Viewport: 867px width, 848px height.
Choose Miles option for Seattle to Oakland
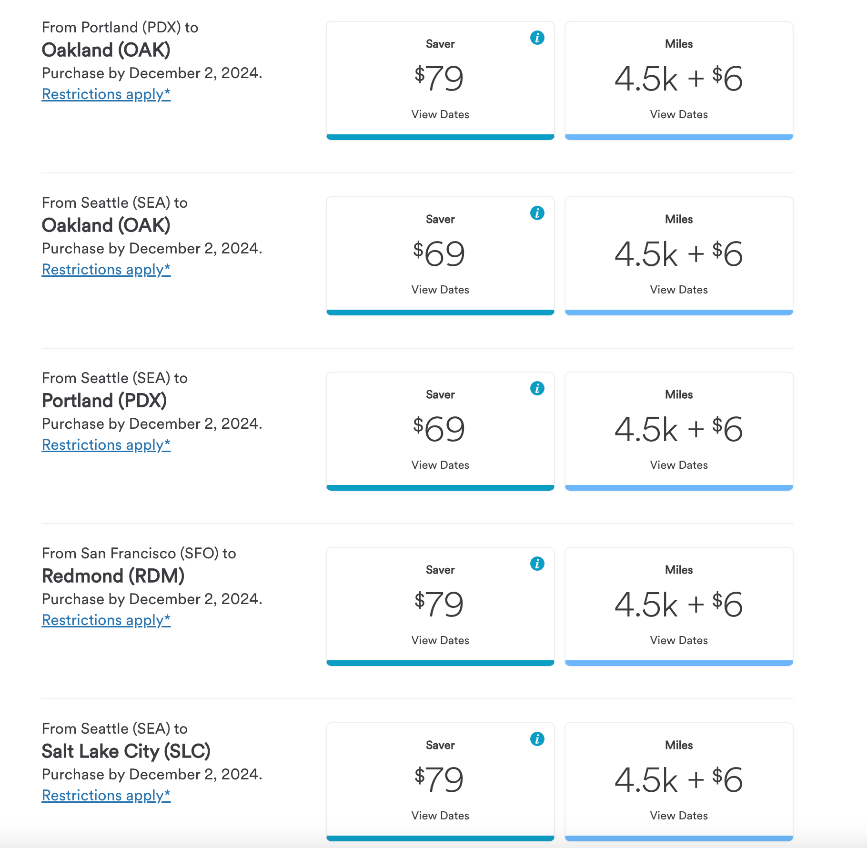tap(679, 255)
